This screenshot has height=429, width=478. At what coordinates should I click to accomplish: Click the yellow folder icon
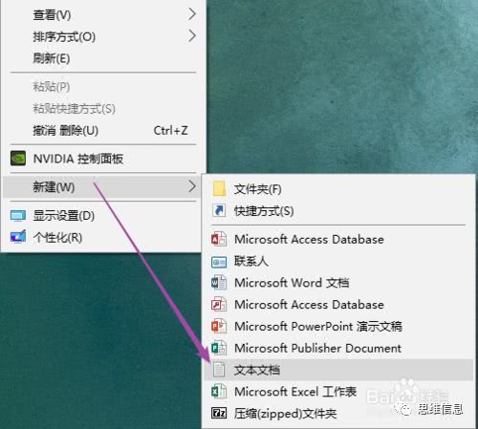coord(219,188)
